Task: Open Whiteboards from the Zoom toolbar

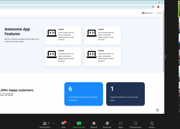Action: coord(135,124)
